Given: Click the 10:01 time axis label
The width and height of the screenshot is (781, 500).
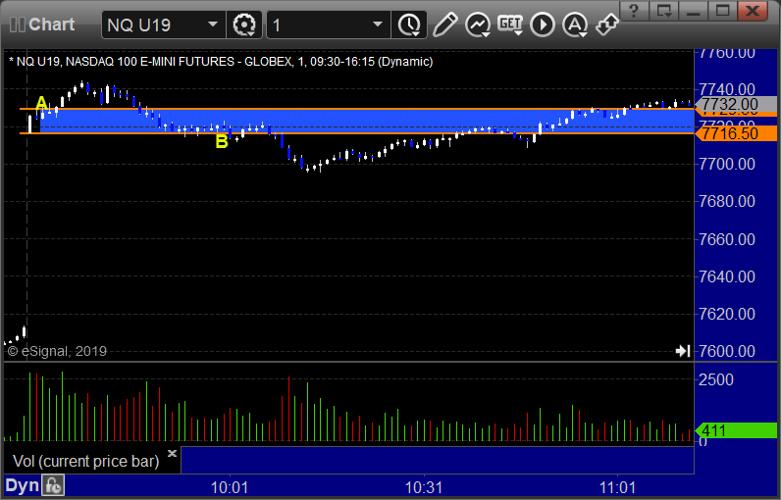Looking at the screenshot, I should click(230, 487).
